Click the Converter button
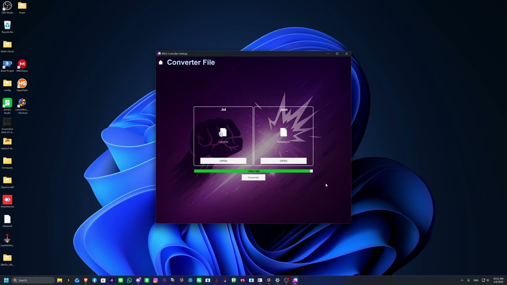Viewport: 507px width, 285px height. click(253, 177)
